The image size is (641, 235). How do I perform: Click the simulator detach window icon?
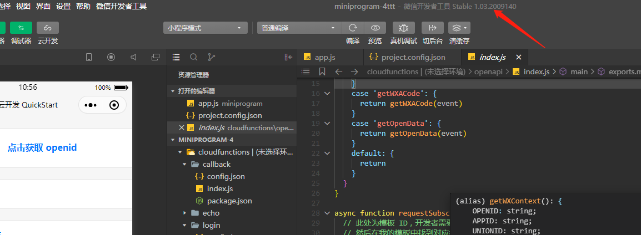point(156,57)
